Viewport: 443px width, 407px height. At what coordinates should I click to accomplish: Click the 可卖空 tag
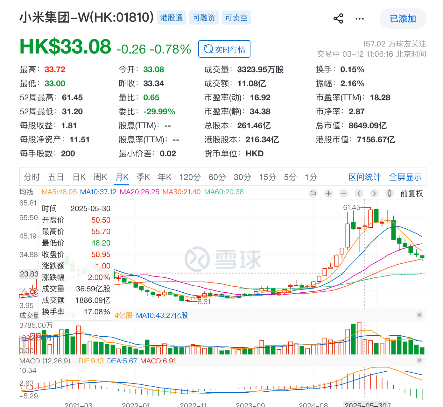(x=236, y=18)
